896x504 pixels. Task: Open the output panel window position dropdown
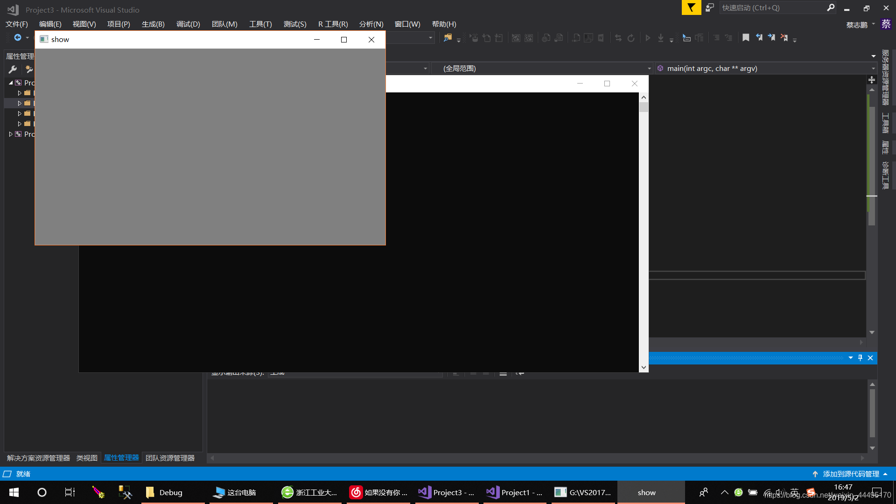[851, 358]
